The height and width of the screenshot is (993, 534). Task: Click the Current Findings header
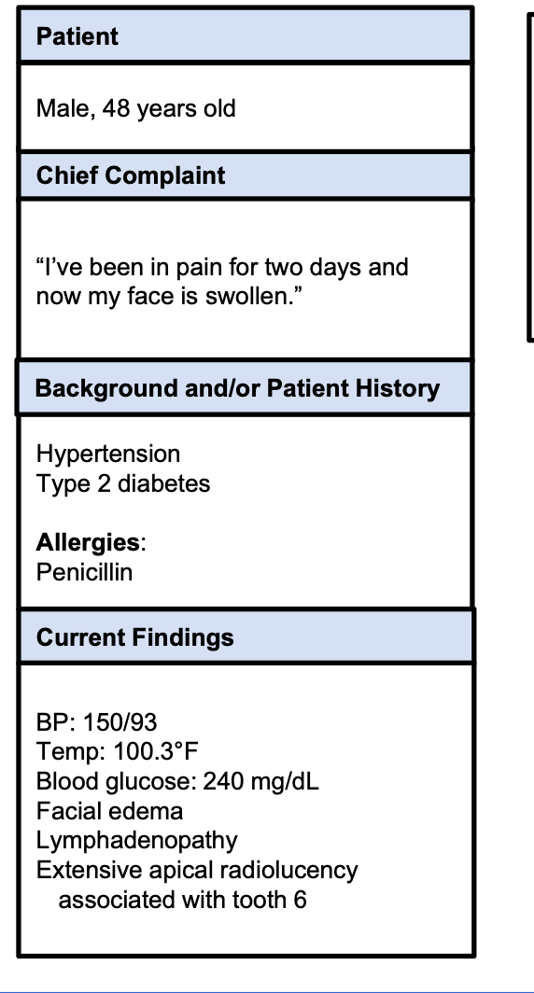246,636
